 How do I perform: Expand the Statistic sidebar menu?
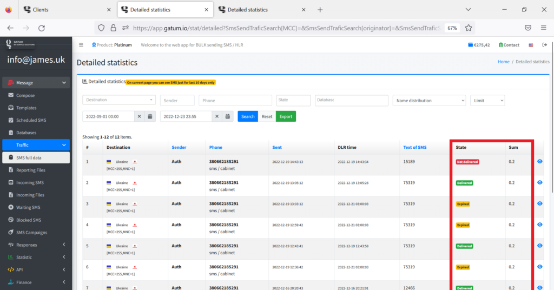tap(36, 257)
